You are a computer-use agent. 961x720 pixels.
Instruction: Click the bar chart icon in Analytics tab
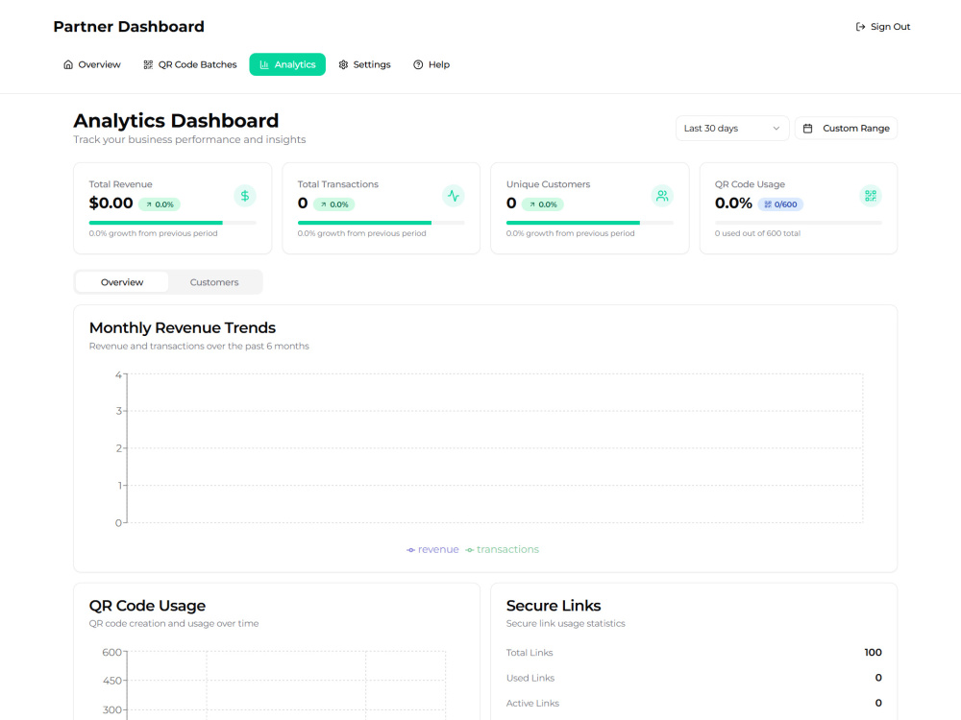coord(264,65)
